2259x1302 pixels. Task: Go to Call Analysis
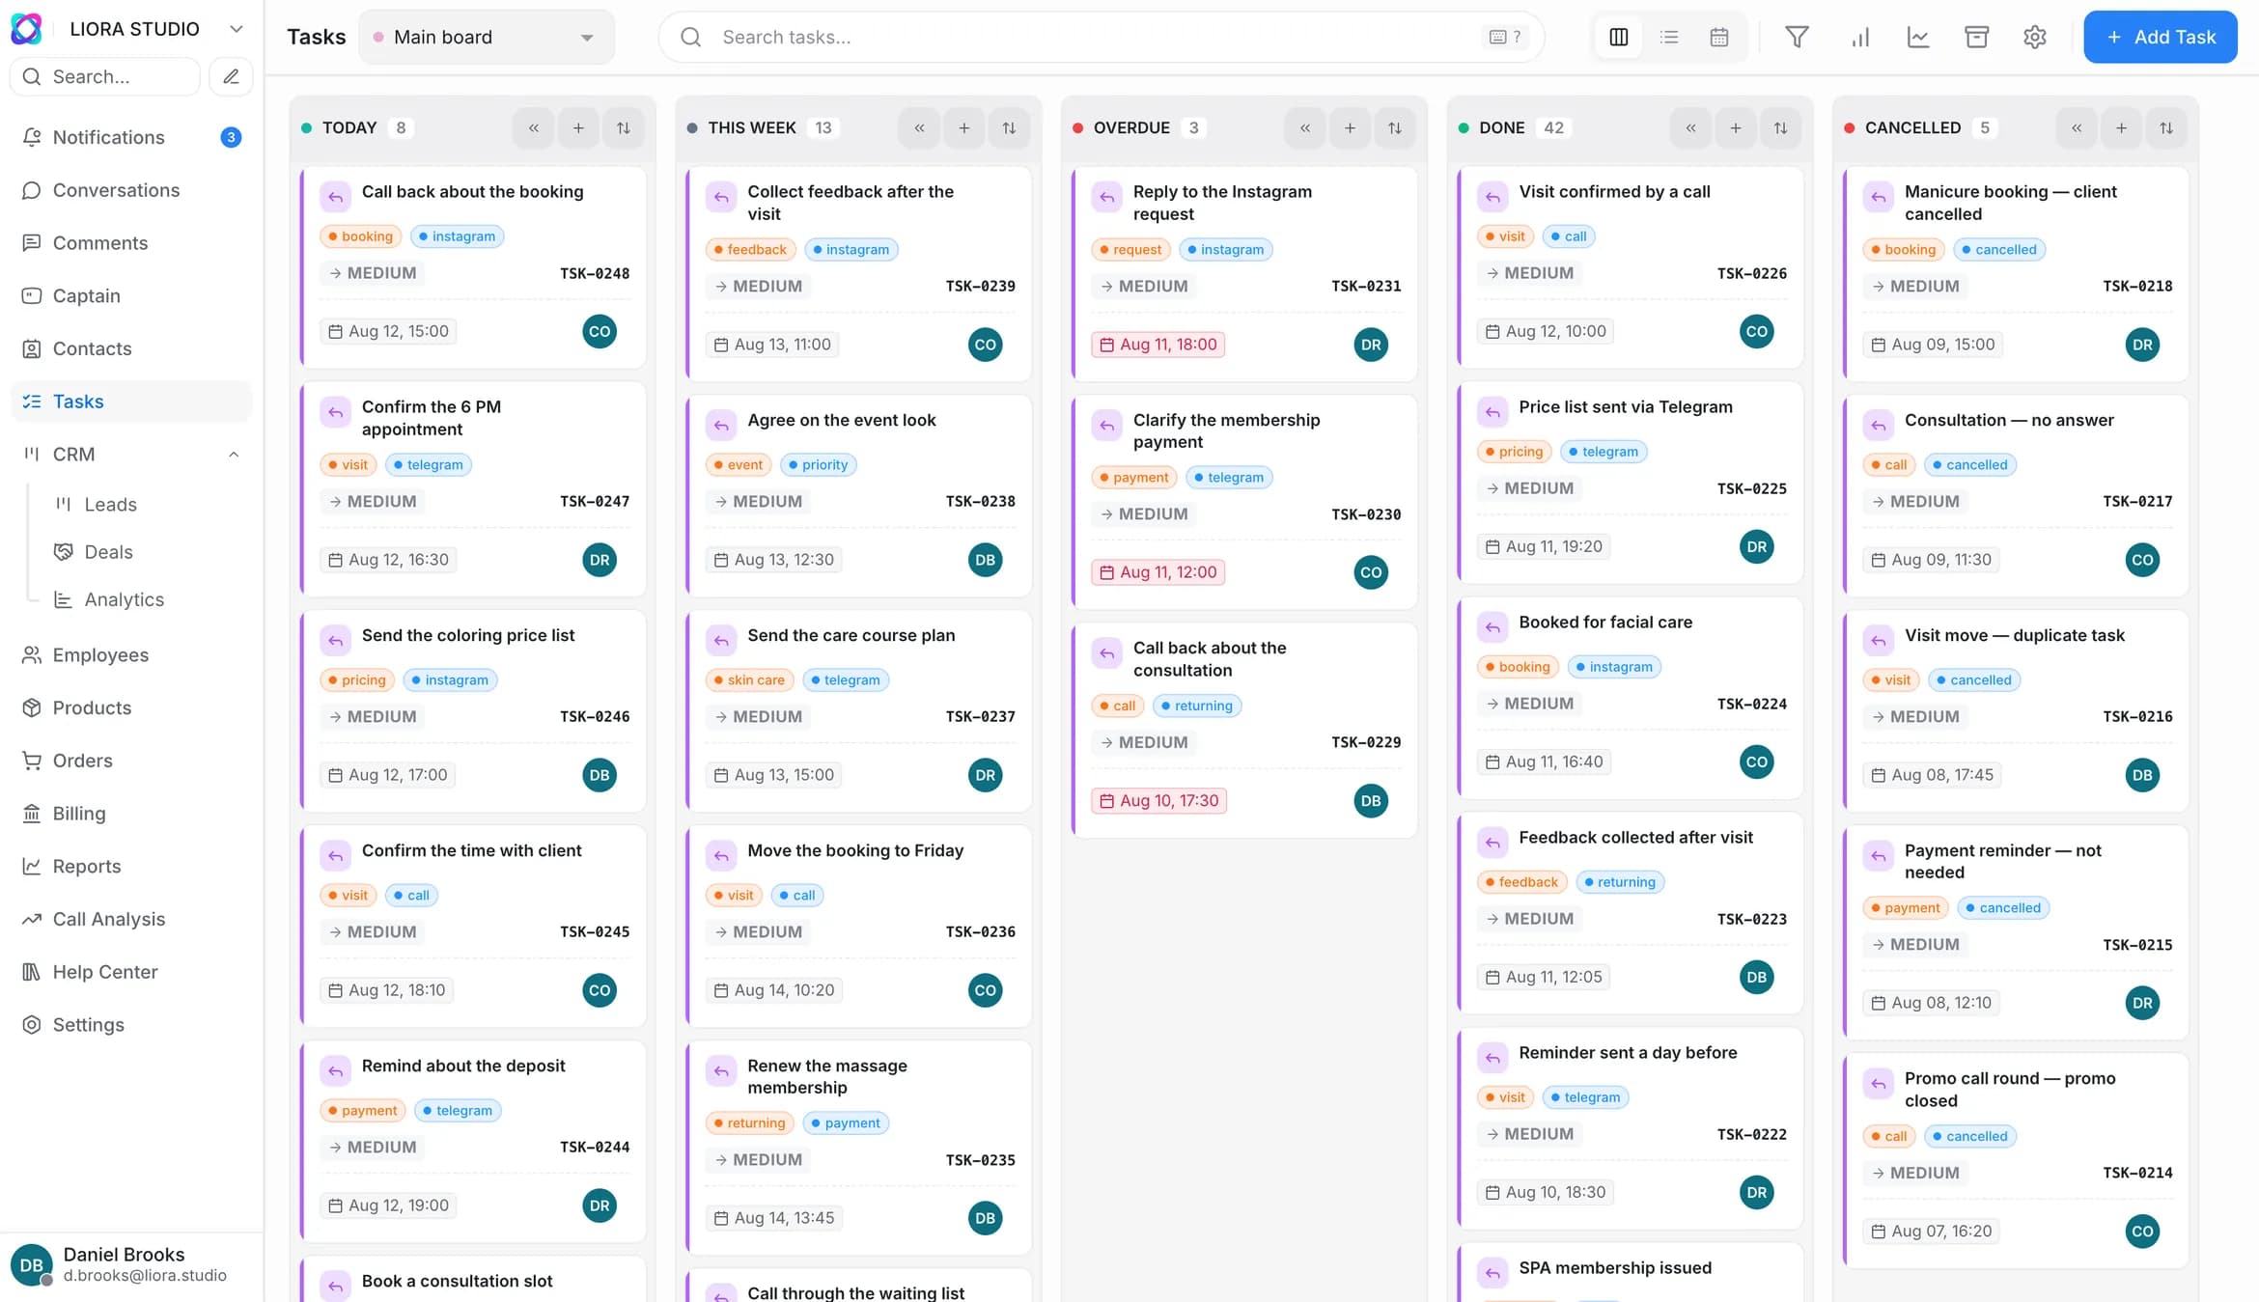(x=131, y=919)
